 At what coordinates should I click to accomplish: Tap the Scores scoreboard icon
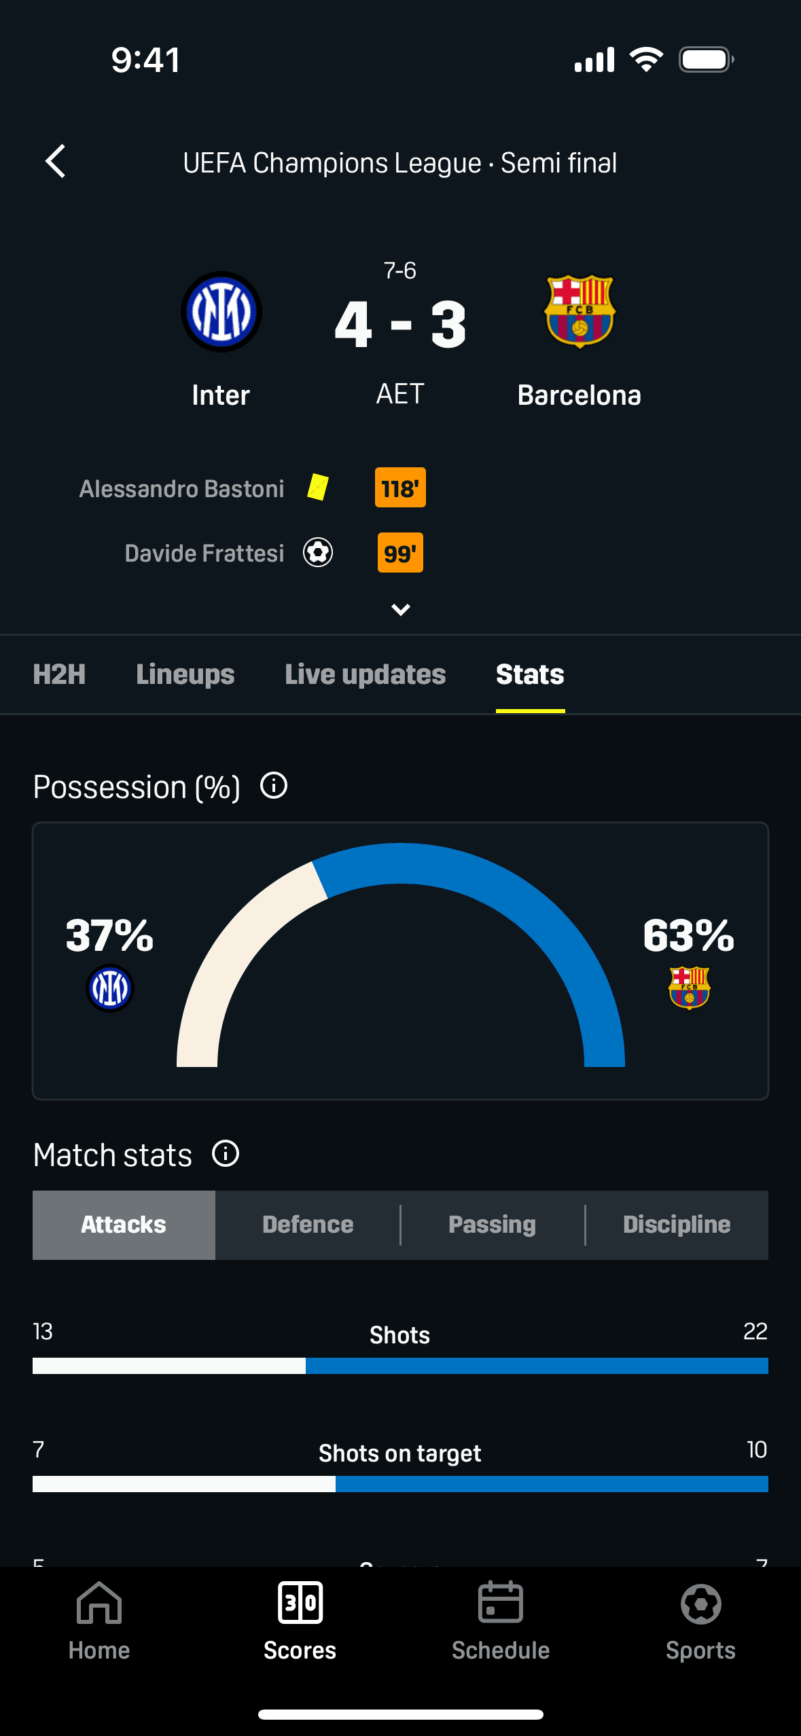pyautogui.click(x=300, y=1604)
